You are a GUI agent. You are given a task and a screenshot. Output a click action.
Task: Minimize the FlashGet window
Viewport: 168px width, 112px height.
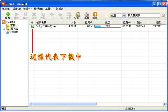pyautogui.click(x=155, y=4)
